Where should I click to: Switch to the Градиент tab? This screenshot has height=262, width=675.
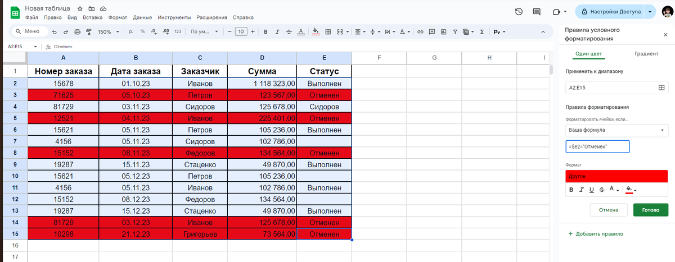click(x=646, y=54)
